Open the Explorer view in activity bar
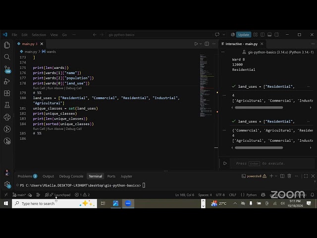This screenshot has height=238, width=317. click(x=7, y=45)
